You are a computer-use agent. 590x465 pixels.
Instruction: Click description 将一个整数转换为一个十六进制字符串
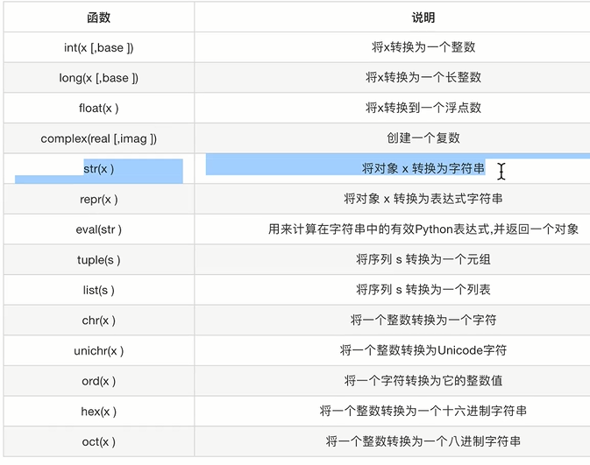[423, 411]
